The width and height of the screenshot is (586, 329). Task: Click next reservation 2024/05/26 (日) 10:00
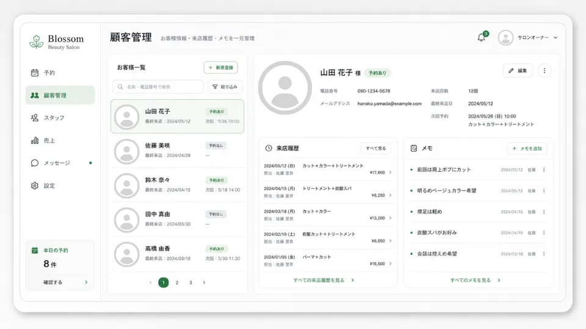pos(492,116)
